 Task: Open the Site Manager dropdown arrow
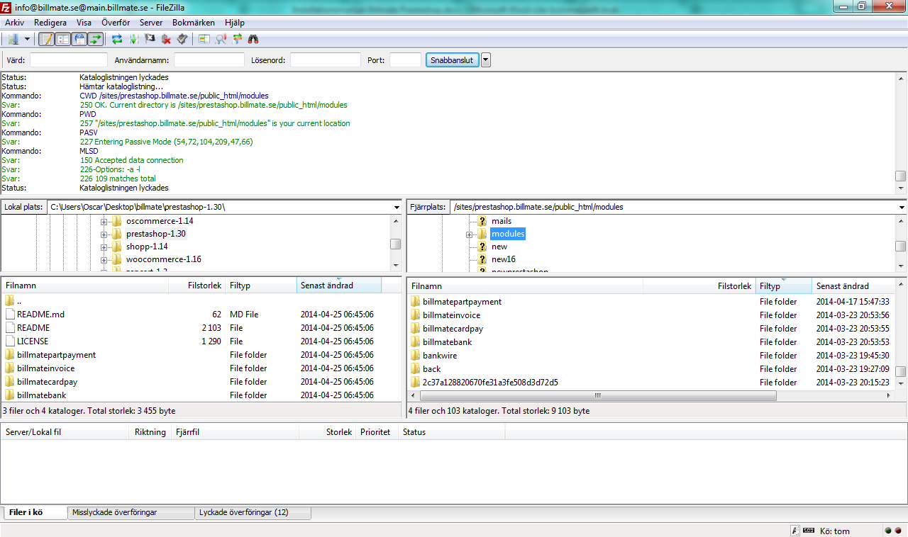27,39
